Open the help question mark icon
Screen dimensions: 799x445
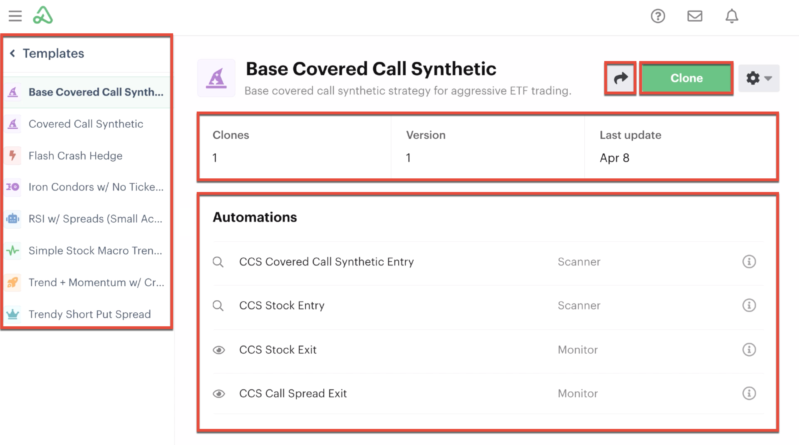point(658,16)
